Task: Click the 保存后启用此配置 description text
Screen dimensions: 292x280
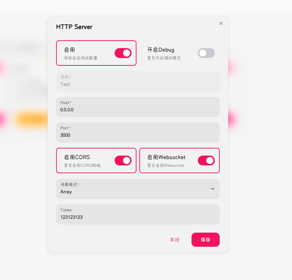Action: click(x=81, y=58)
